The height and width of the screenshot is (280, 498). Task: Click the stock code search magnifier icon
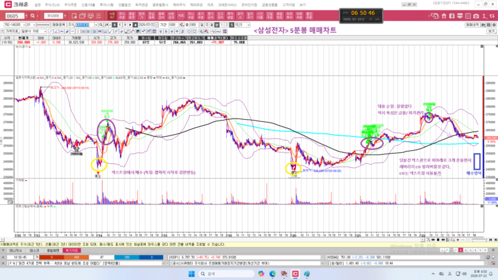point(101,25)
